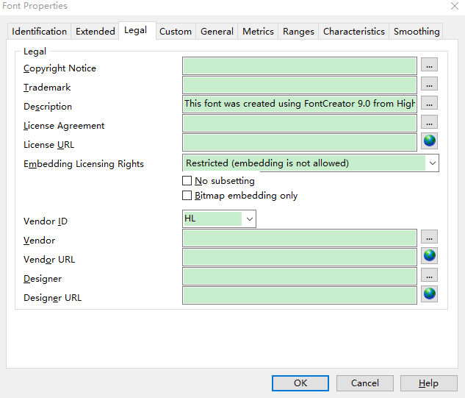Click the Trademark input field
The width and height of the screenshot is (465, 398).
(300, 85)
